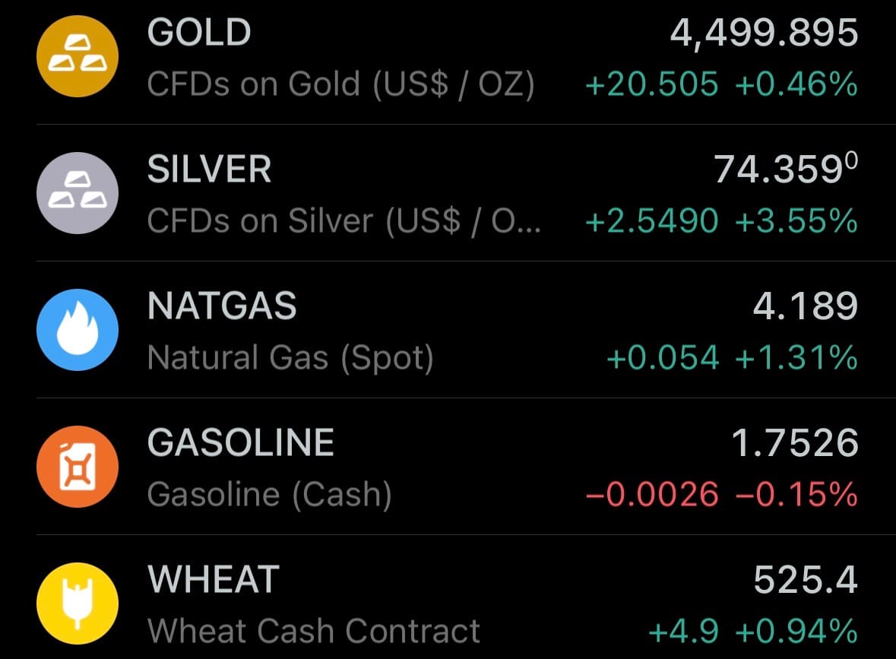Tap the yellow wheat icon
The height and width of the screenshot is (659, 896).
click(x=78, y=603)
